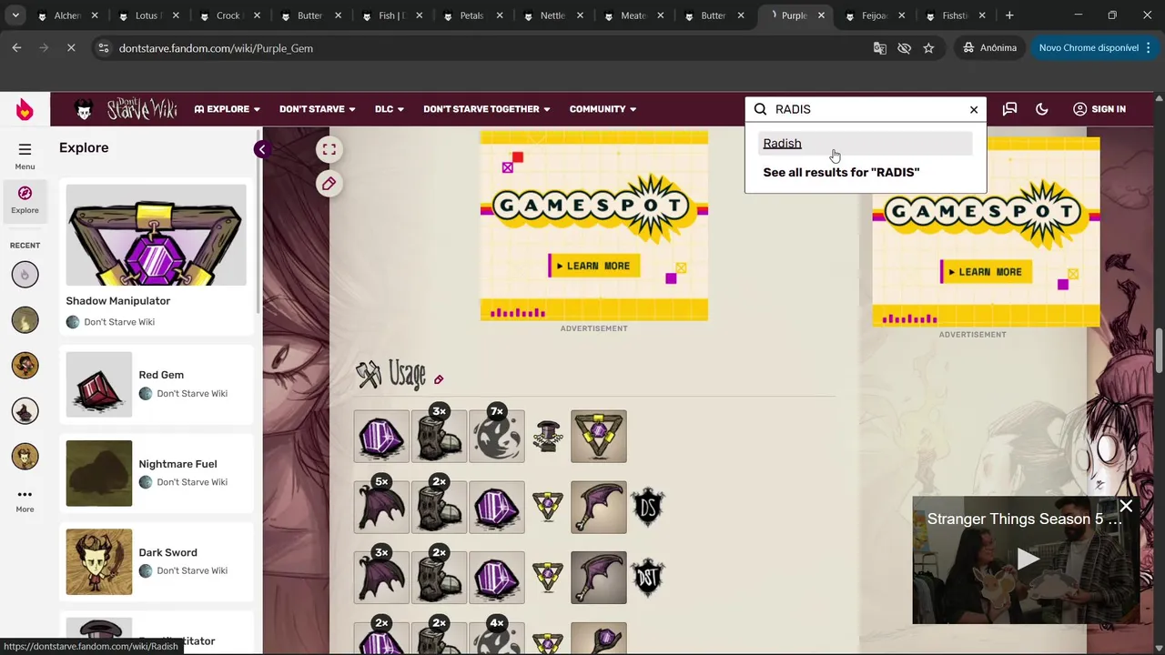The width and height of the screenshot is (1165, 655).
Task: Expand DLC dropdown menu
Action: [x=390, y=109]
